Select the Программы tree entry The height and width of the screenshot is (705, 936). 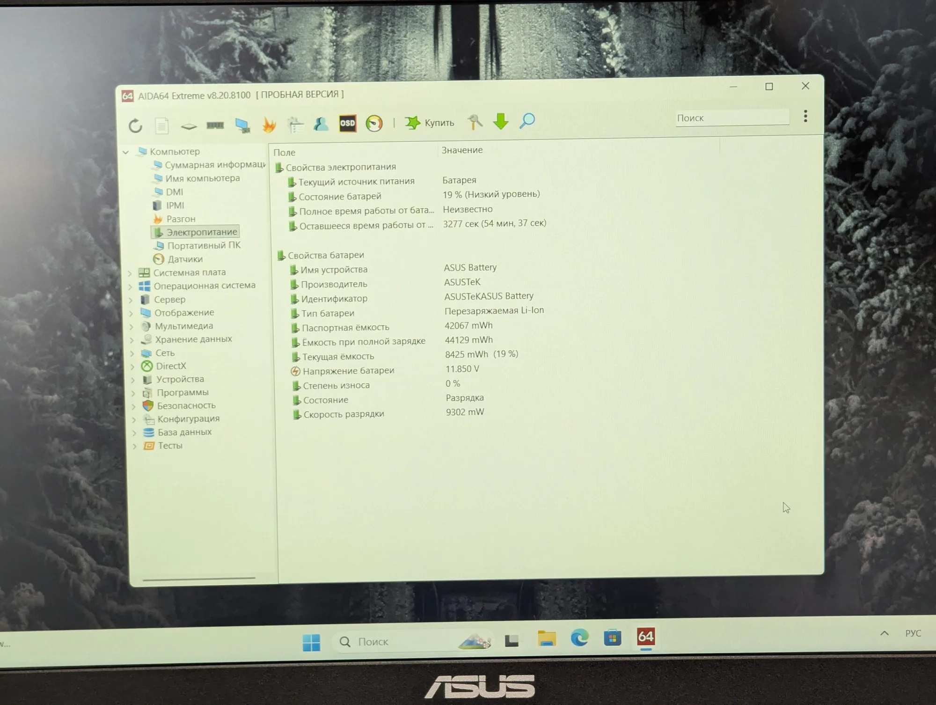[175, 392]
